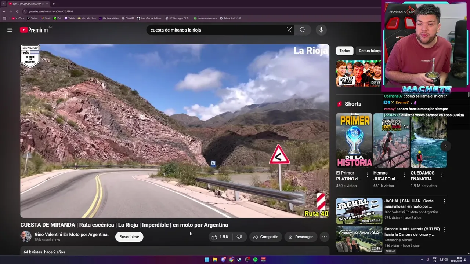Image resolution: width=470 pixels, height=264 pixels.
Task: Reload the current page
Action: coord(17,11)
